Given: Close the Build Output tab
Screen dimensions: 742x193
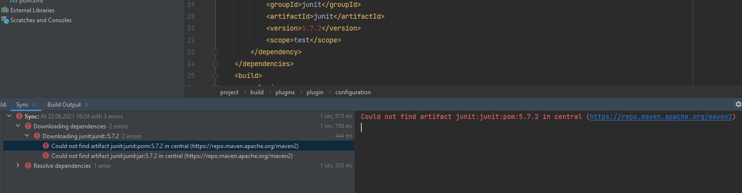Looking at the screenshot, I should click(86, 105).
